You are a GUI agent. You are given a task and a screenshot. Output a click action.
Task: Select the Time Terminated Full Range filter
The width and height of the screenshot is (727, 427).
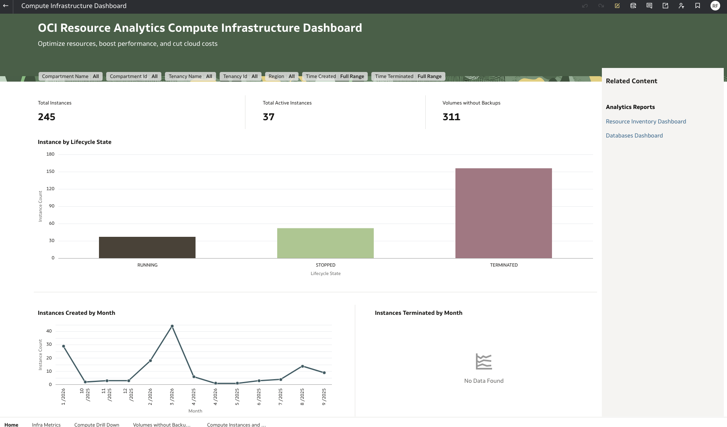(x=408, y=76)
